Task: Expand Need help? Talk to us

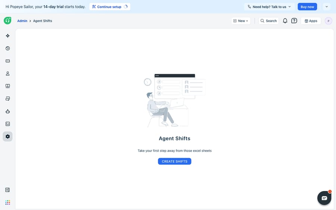Action: tap(269, 7)
